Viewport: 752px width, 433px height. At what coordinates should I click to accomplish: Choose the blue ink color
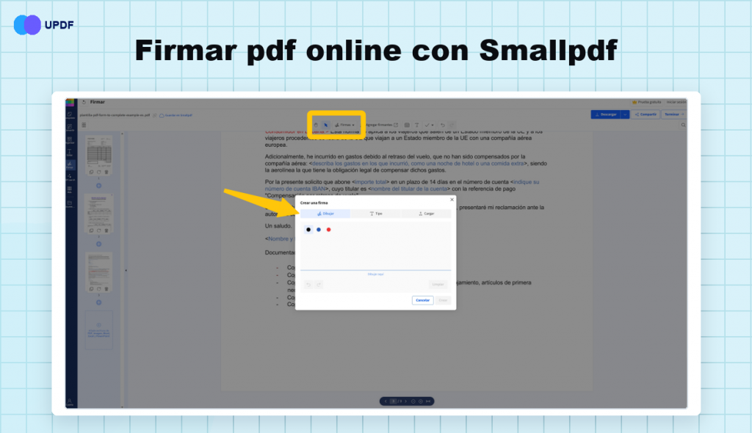point(319,230)
